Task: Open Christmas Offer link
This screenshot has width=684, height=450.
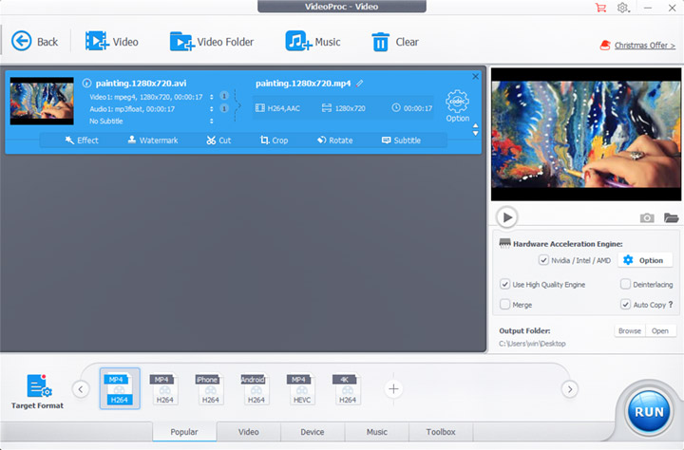Action: click(x=645, y=46)
